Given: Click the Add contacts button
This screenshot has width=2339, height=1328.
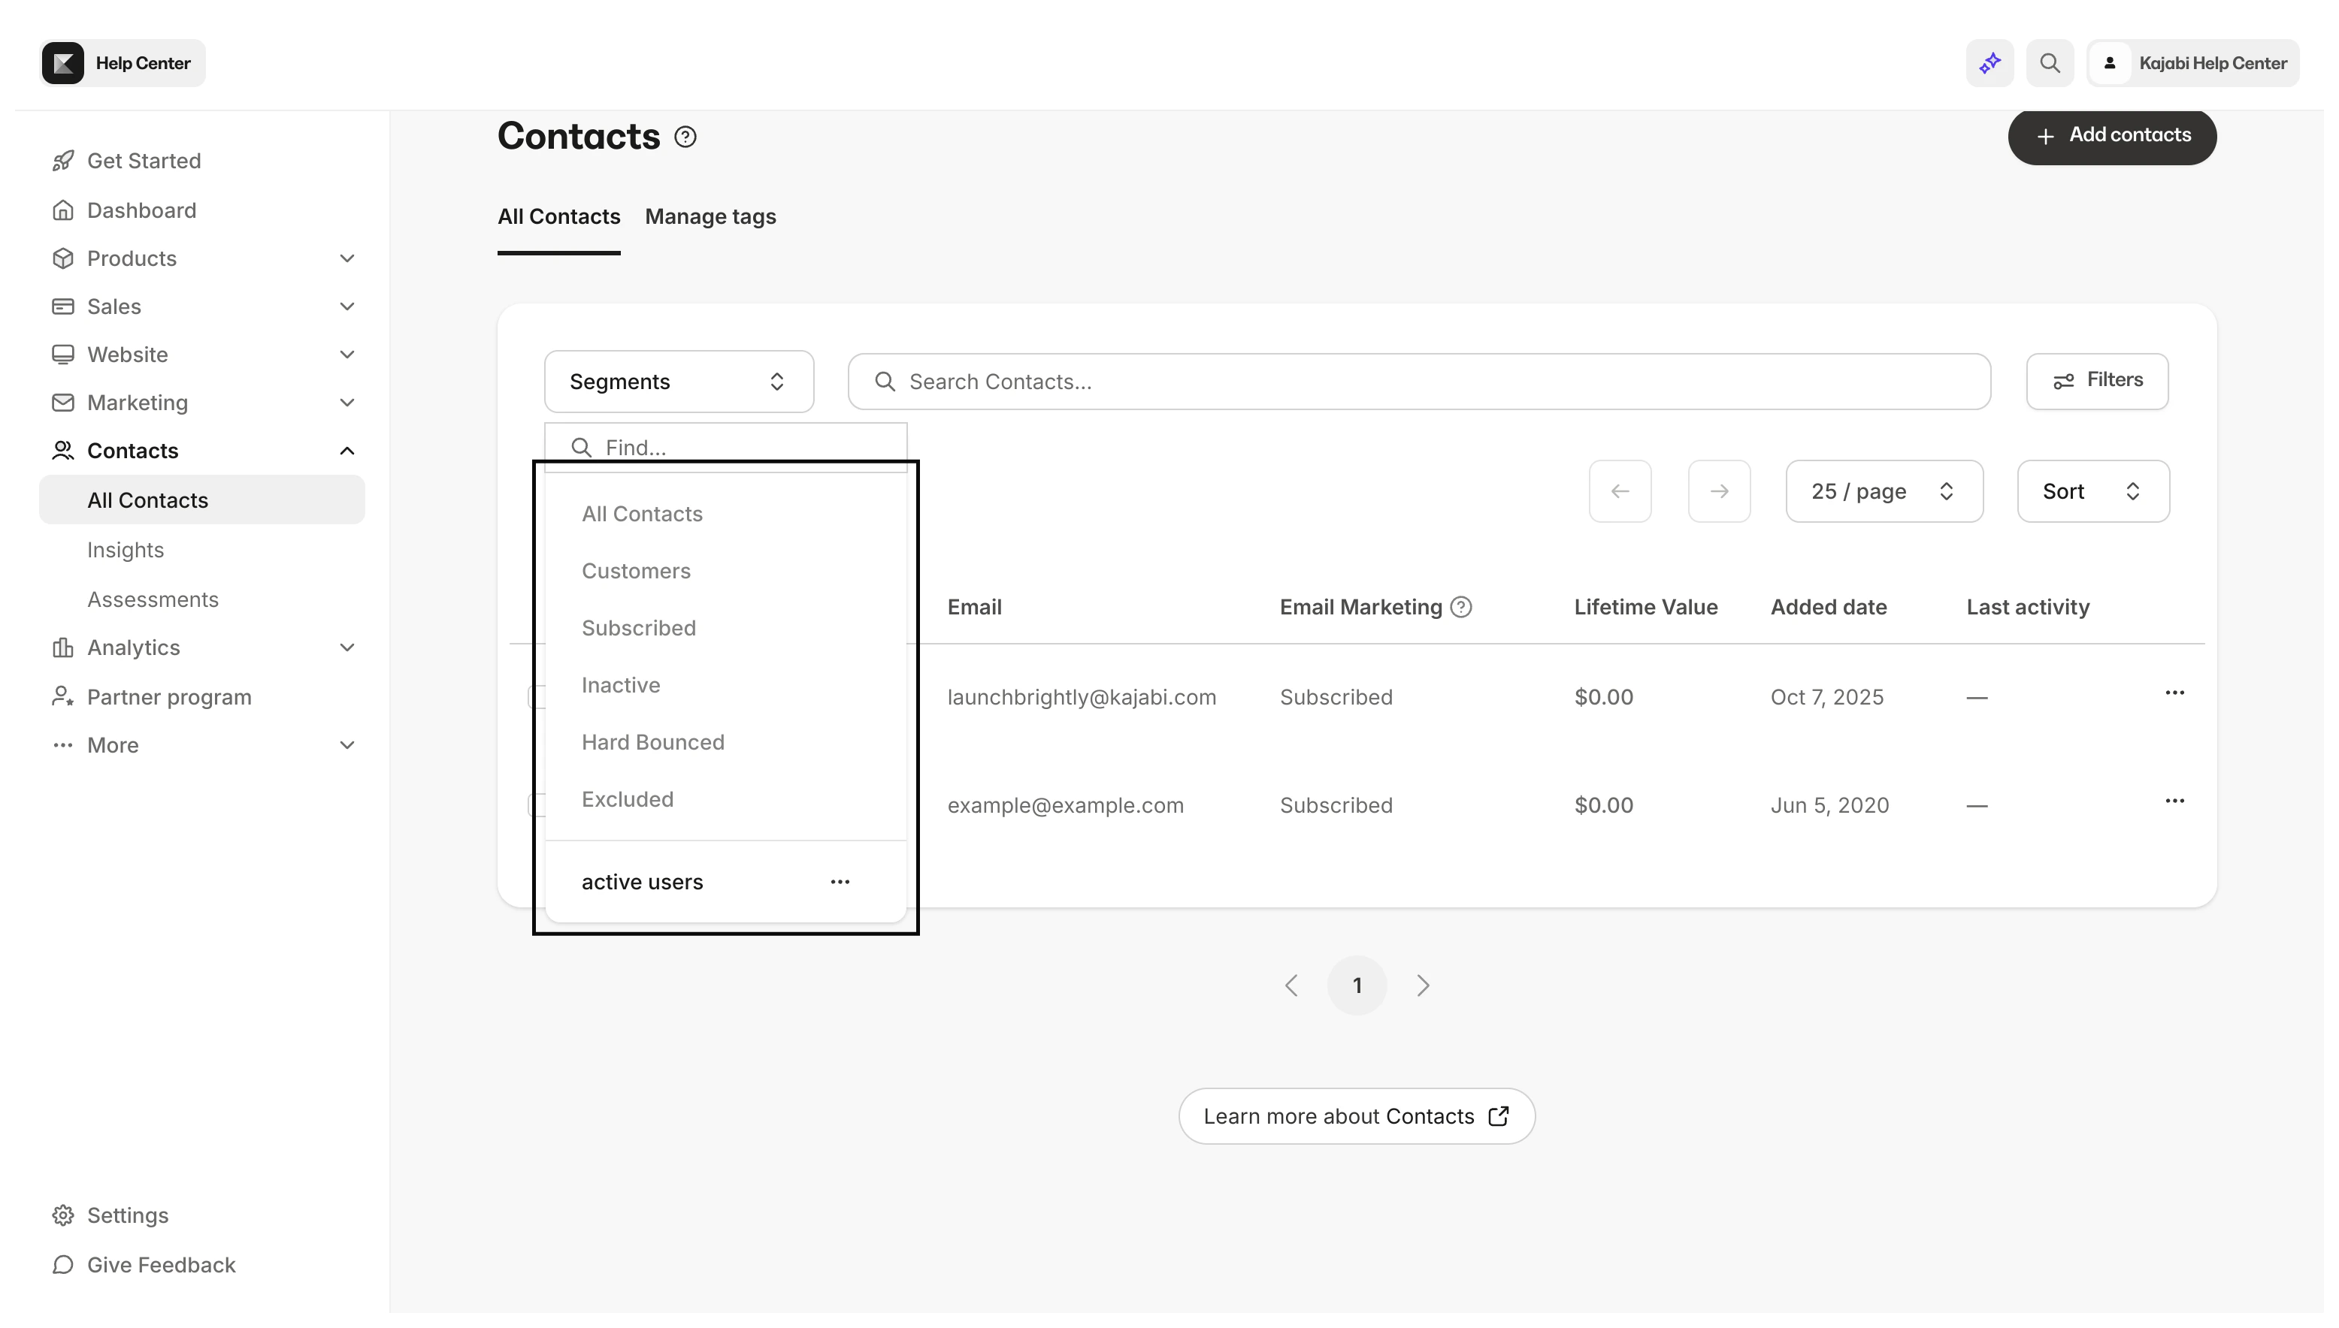Looking at the screenshot, I should point(2113,136).
